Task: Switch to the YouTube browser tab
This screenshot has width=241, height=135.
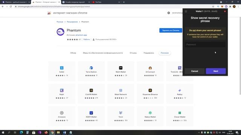Action: click(x=106, y=2)
